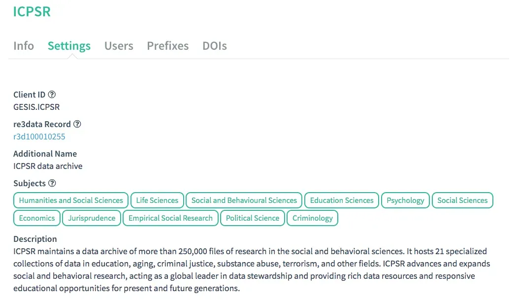Image resolution: width=518 pixels, height=300 pixels.
Task: Pick the Empirical Social Research tag
Action: click(x=170, y=218)
